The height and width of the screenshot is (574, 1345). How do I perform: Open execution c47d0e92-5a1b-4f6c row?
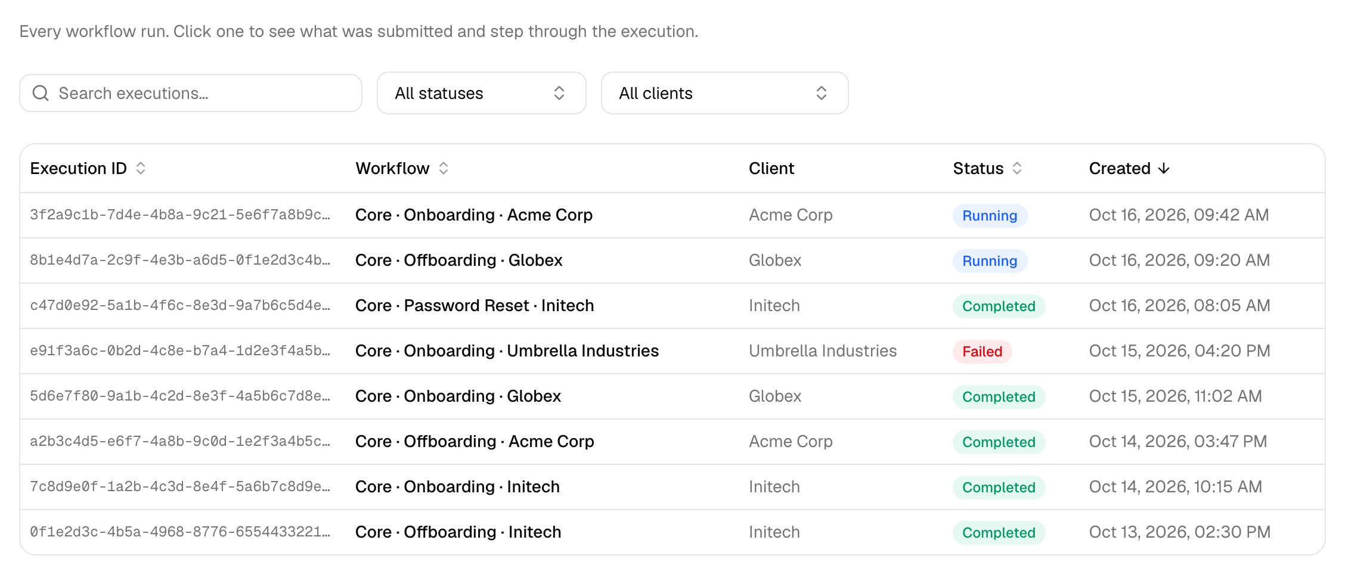(x=672, y=306)
